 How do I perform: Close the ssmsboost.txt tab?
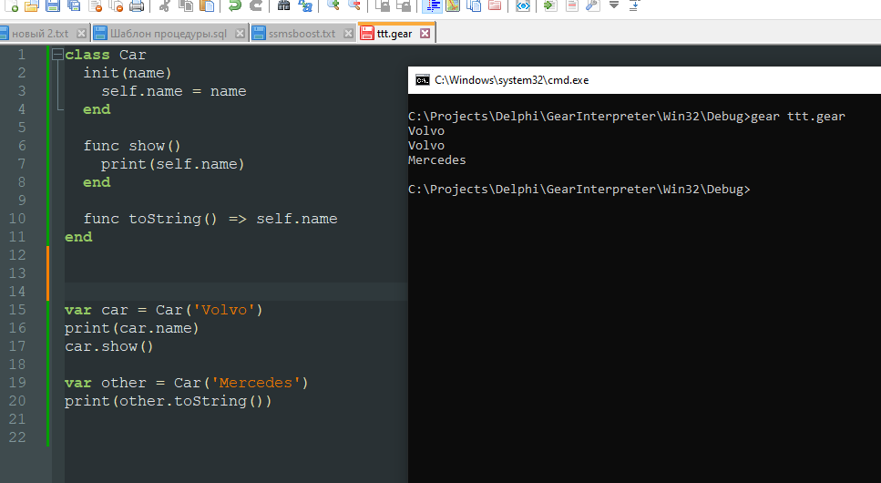pyautogui.click(x=348, y=33)
